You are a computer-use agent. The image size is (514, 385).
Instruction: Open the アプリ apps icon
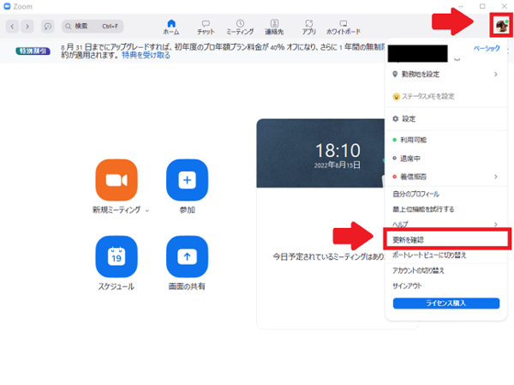point(308,26)
